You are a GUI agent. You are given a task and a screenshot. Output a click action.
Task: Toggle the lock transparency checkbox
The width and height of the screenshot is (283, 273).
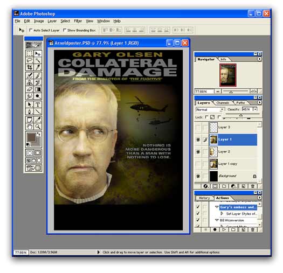(206, 117)
